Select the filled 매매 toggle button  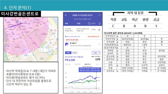68,53
